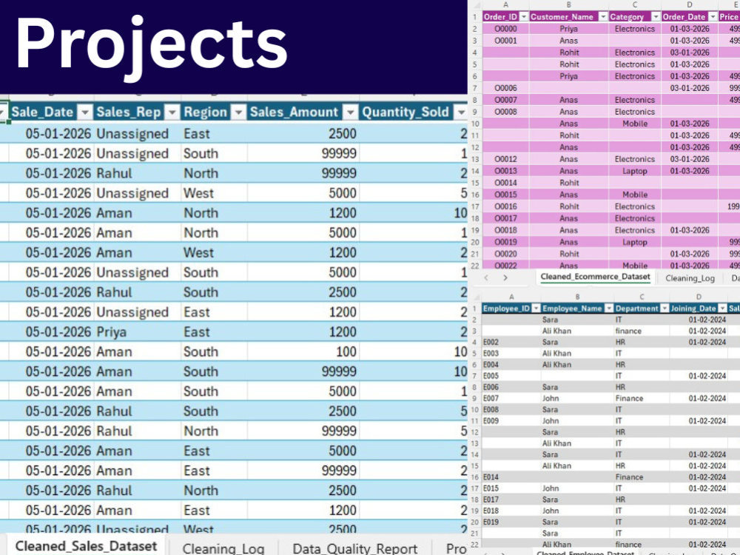Click 'Ali Khan' in the E004 row
Viewport: 740px width, 555px height.
557,365
